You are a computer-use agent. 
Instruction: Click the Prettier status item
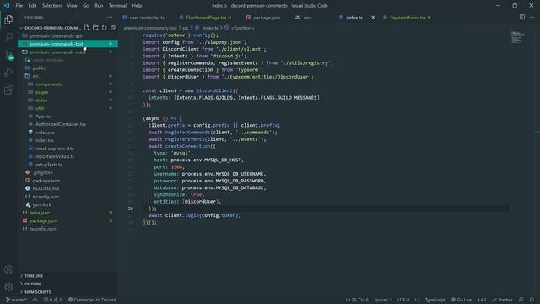click(x=503, y=300)
